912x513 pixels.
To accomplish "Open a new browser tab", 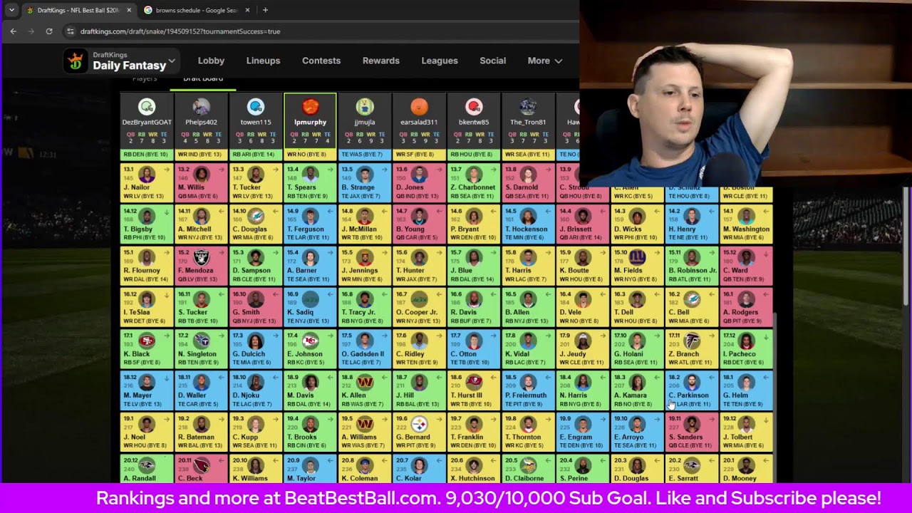I will [x=265, y=10].
